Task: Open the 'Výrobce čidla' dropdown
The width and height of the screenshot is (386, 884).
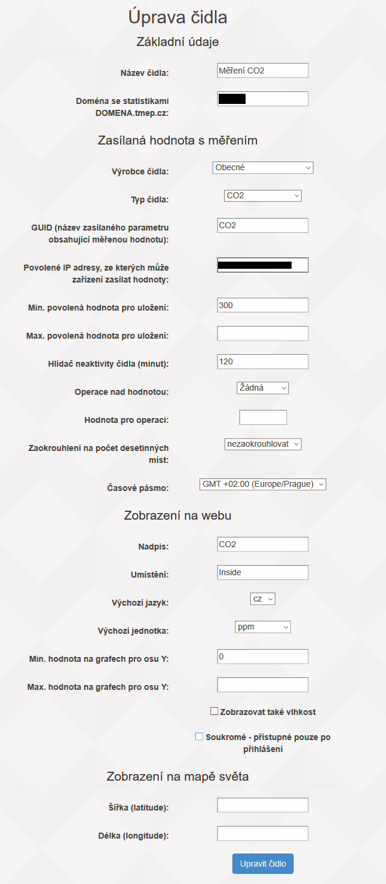Action: 263,168
